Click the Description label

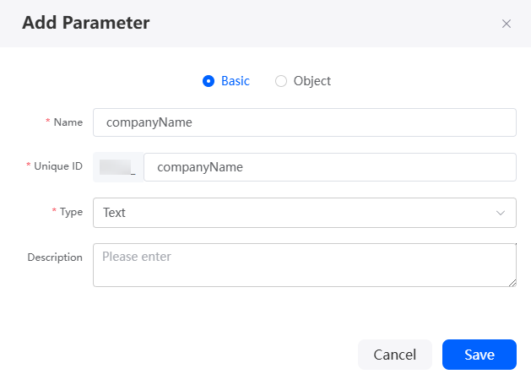pos(55,257)
